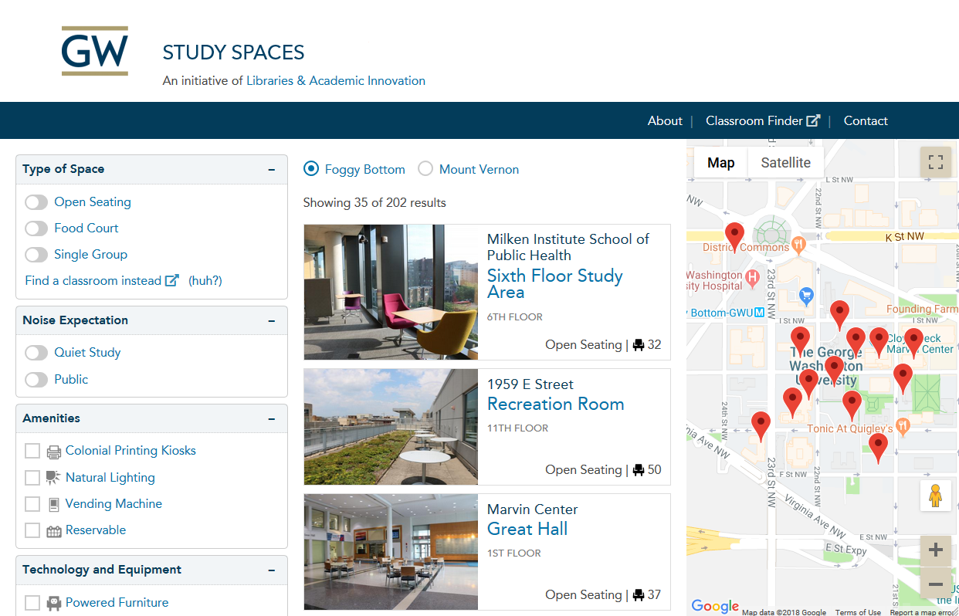
Task: Click the Reservable calendar icon
Action: pyautogui.click(x=54, y=531)
